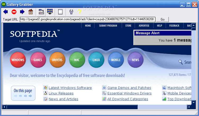Select the single gallery grab icon
This screenshot has width=199, height=116.
(x=41, y=12)
